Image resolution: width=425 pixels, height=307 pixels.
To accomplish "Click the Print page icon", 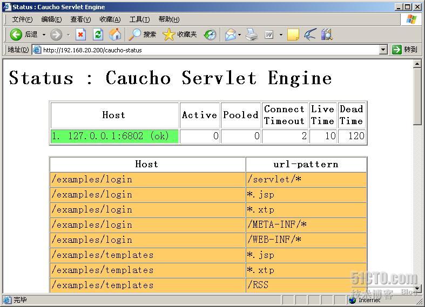I will tap(252, 35).
